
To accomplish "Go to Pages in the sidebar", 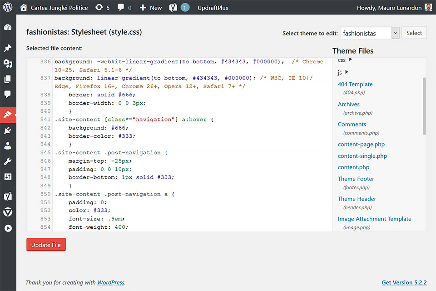I will (x=8, y=79).
